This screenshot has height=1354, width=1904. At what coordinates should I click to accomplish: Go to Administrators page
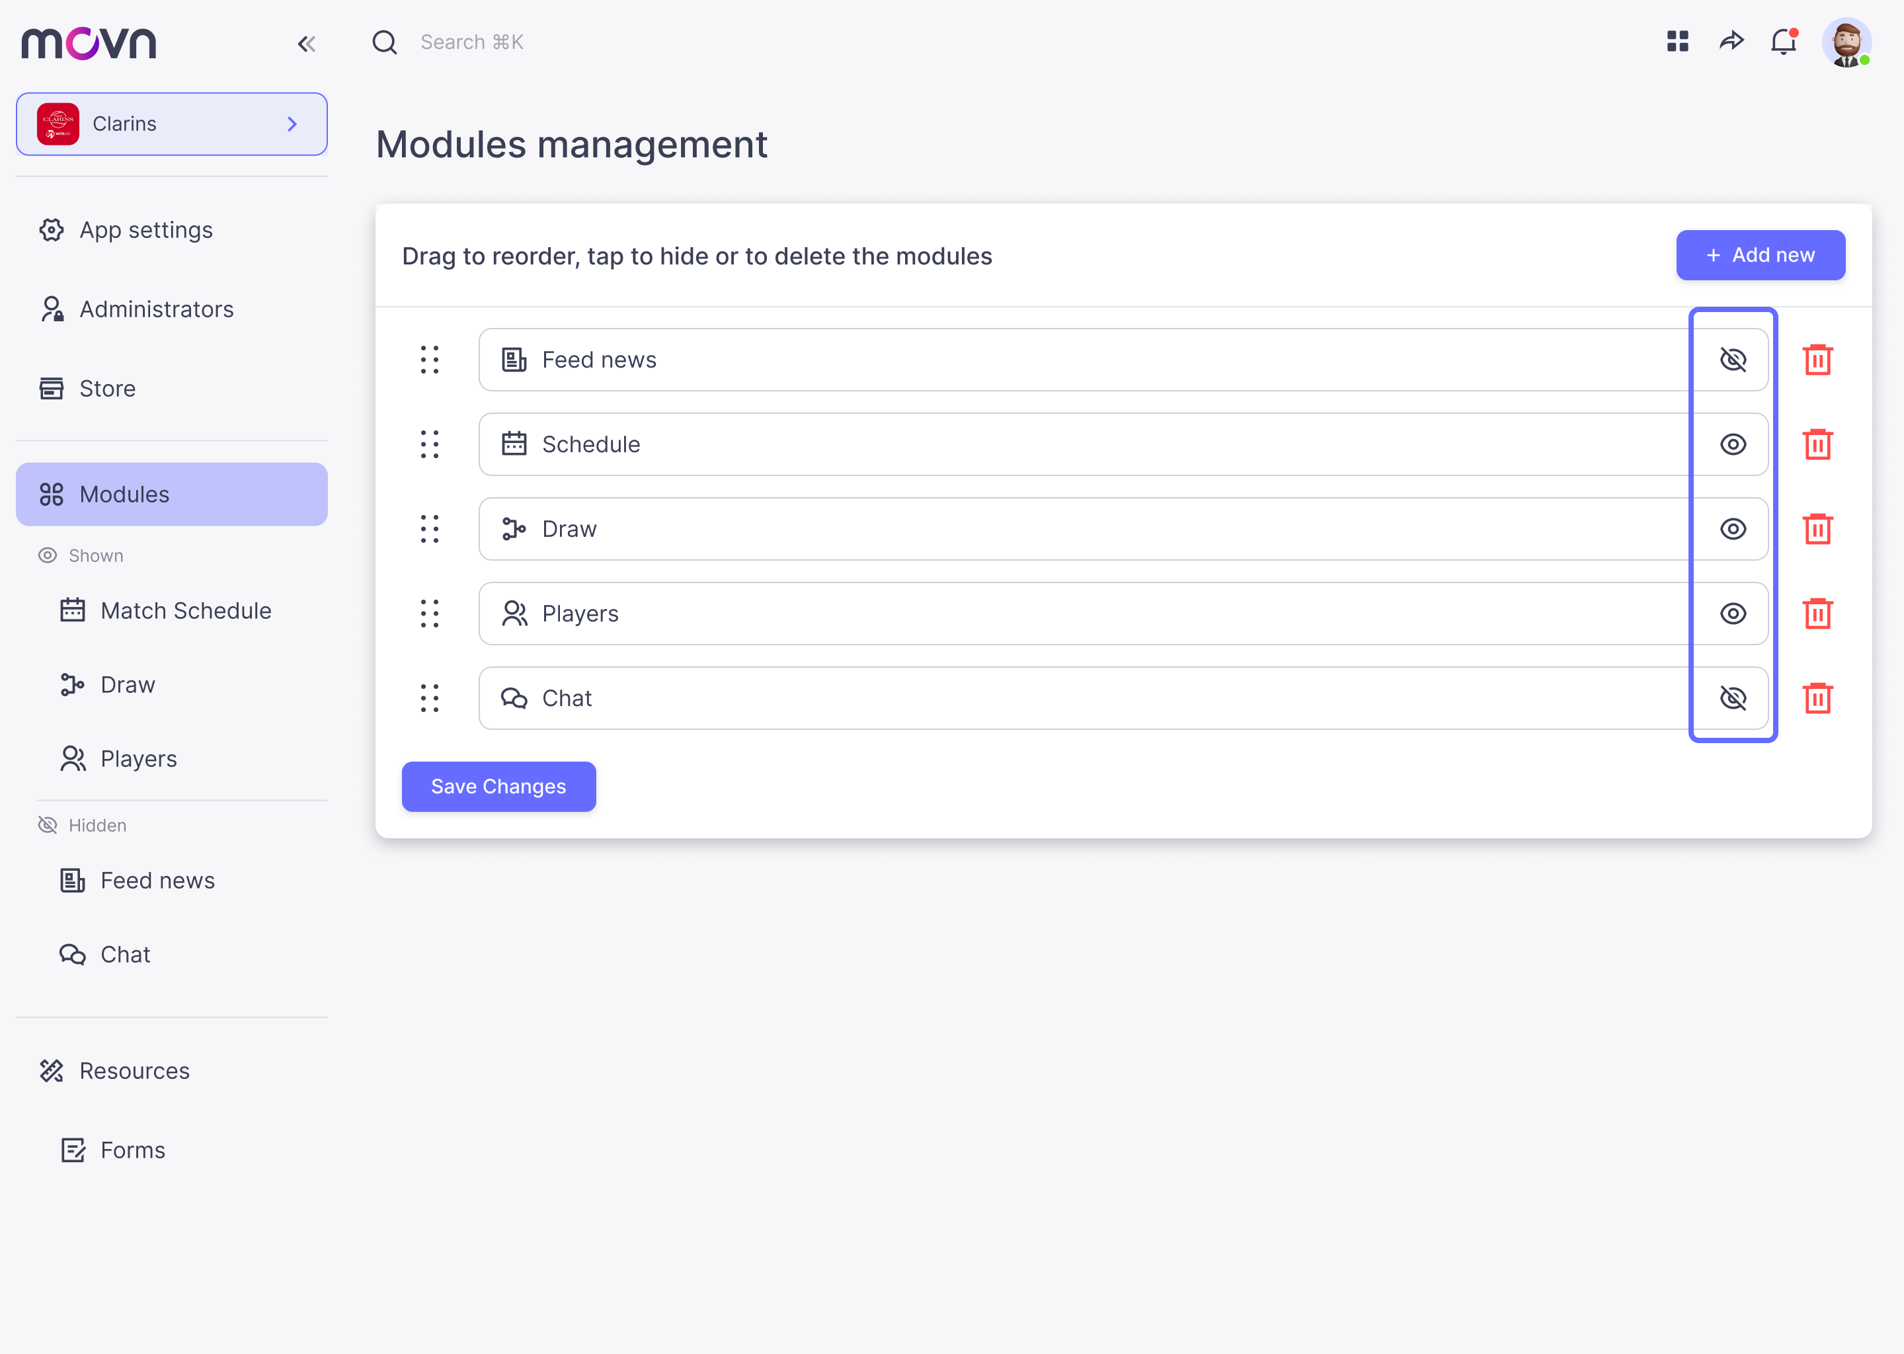pos(156,309)
